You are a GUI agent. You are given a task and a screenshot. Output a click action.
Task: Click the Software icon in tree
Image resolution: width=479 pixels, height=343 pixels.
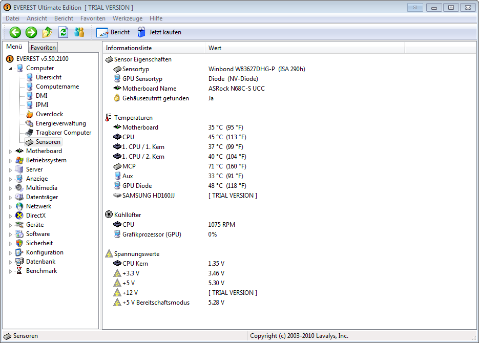click(19, 234)
